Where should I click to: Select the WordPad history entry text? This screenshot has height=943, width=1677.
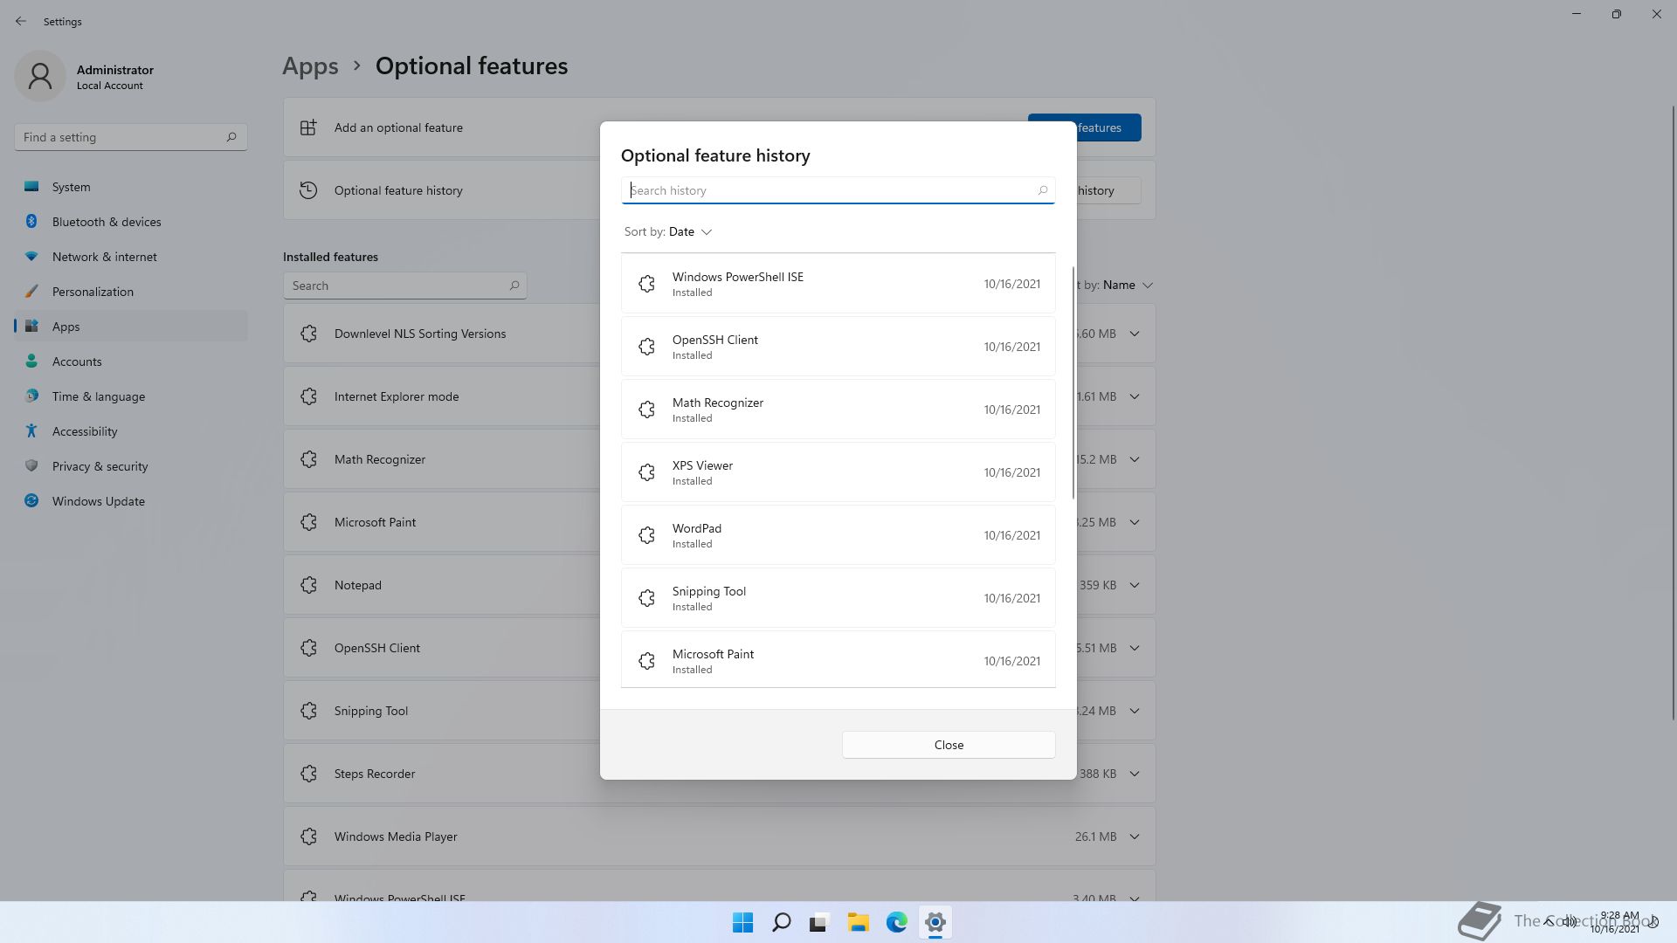(696, 528)
